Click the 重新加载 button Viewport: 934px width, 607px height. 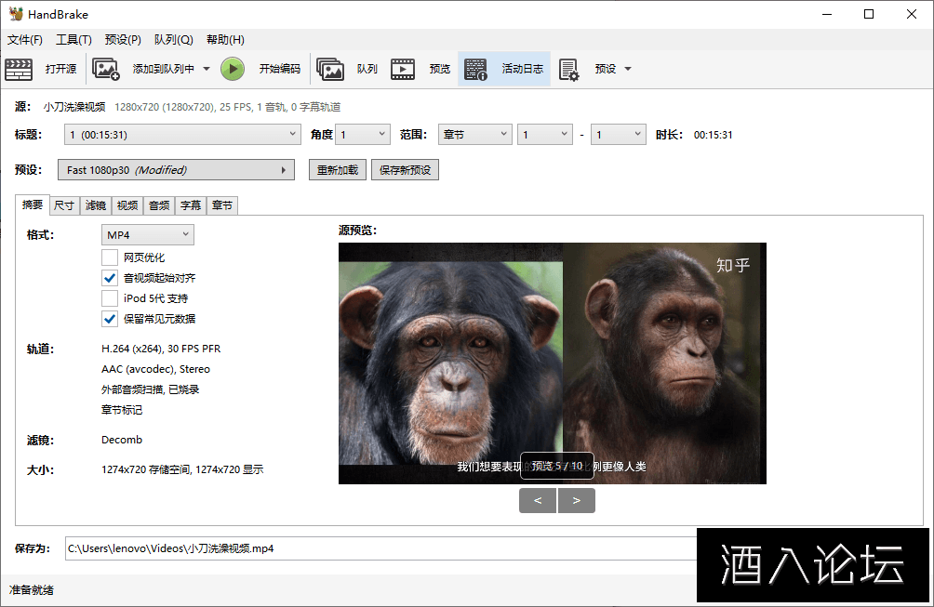337,170
